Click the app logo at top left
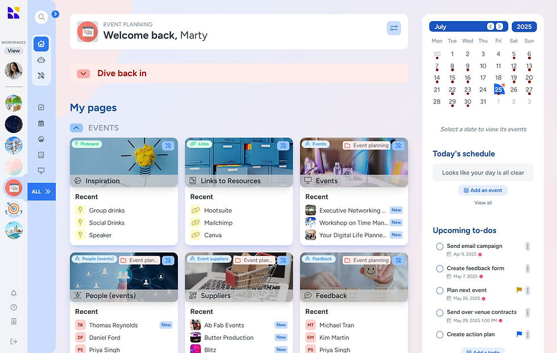The height and width of the screenshot is (353, 557). tap(14, 13)
